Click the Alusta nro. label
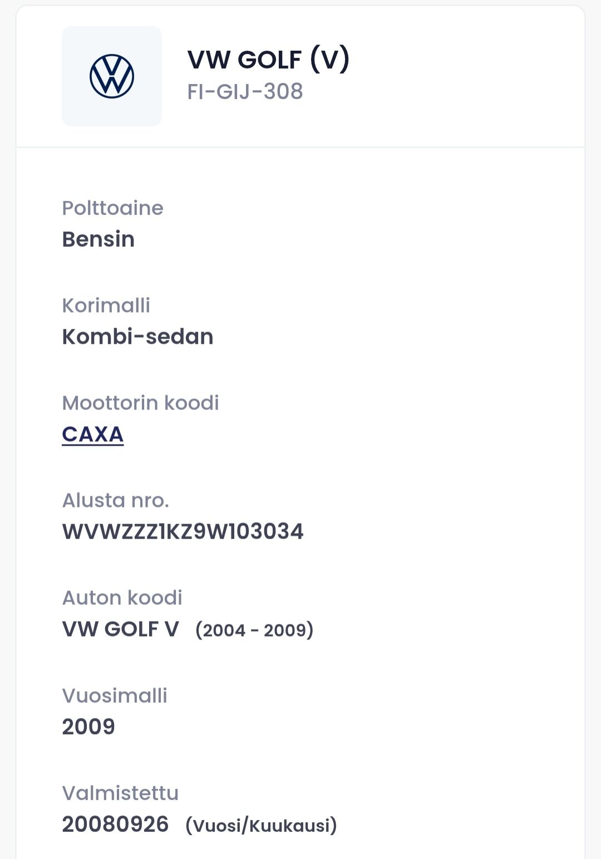The width and height of the screenshot is (601, 859). click(x=115, y=500)
